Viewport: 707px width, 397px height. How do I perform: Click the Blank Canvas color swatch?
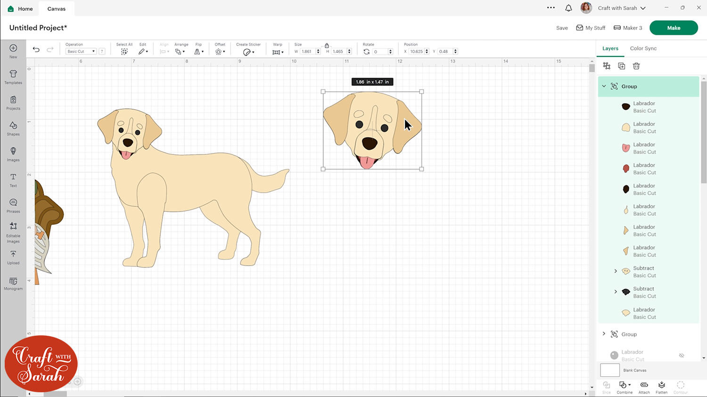click(609, 370)
